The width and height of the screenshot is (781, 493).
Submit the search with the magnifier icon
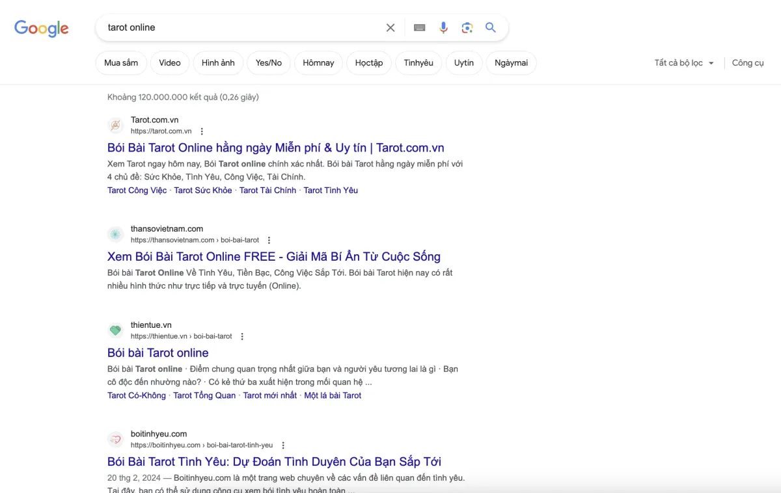click(491, 27)
